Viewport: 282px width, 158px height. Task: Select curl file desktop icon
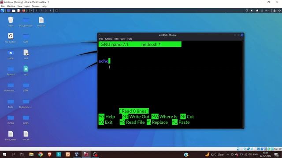pyautogui.click(x=26, y=71)
